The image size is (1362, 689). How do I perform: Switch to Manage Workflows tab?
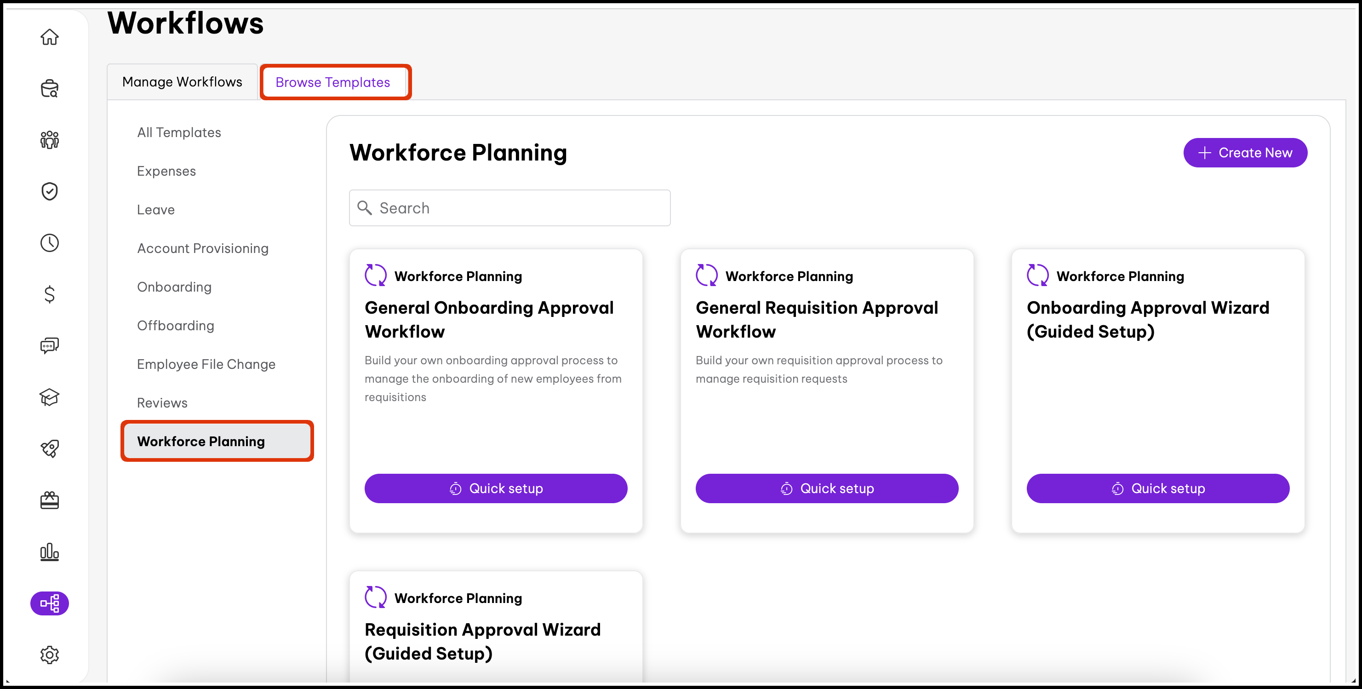click(x=182, y=82)
